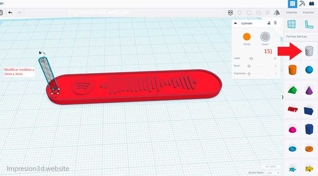The width and height of the screenshot is (318, 176).
Task: Select the Workplane tool icon
Action: pyautogui.click(x=291, y=24)
